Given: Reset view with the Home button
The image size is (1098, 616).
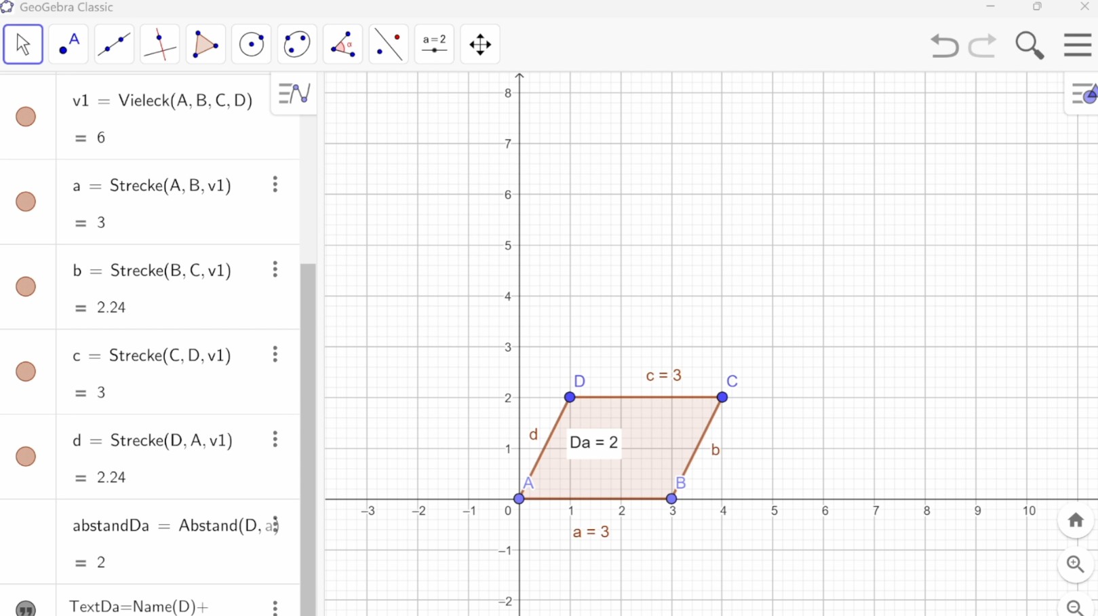Looking at the screenshot, I should pos(1076,521).
